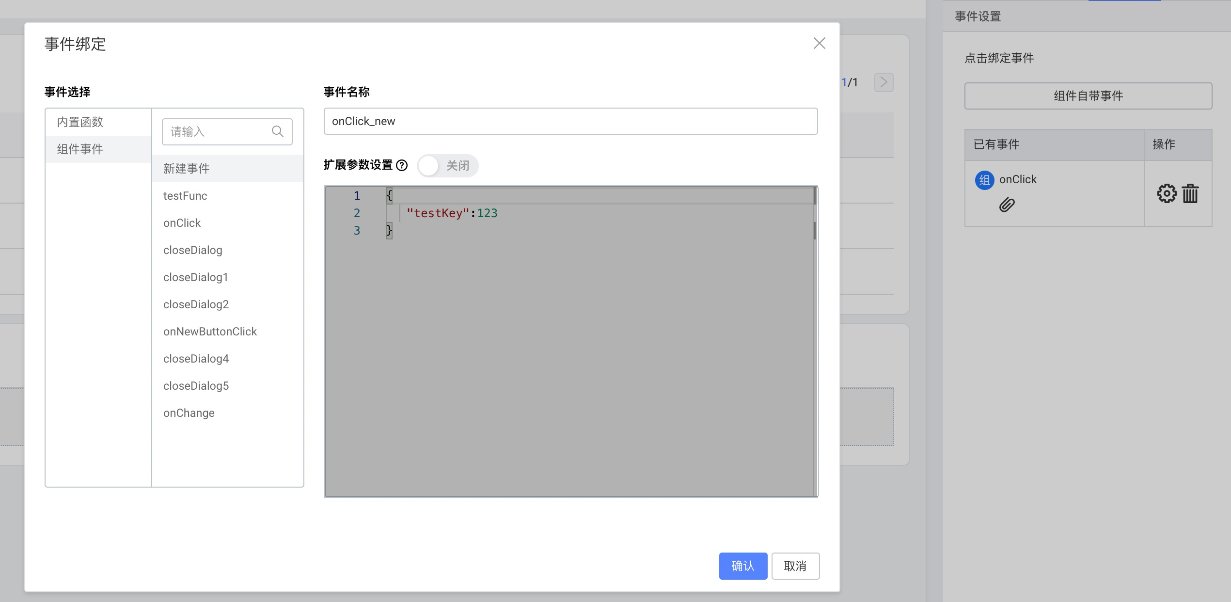Click the 事件名称 input containing onClick_new
1231x602 pixels.
[570, 121]
